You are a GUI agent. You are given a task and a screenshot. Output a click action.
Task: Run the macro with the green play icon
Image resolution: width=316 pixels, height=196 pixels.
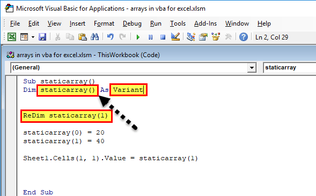coord(138,37)
